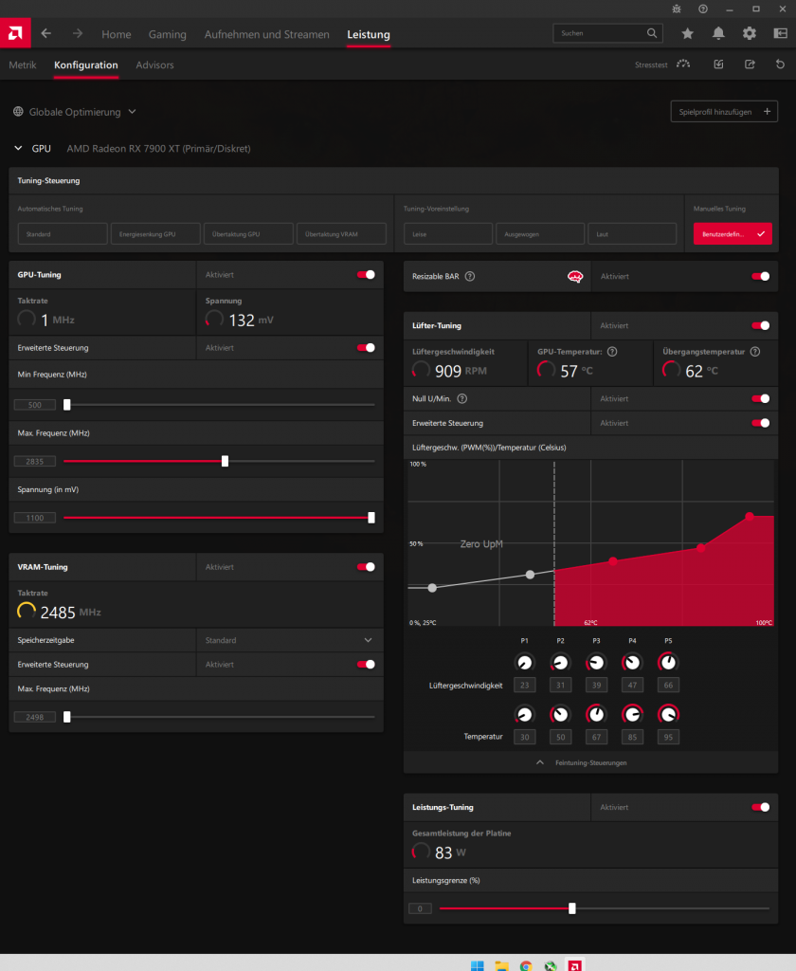Toggle Lüfter Erweiterte Steuerung switch
This screenshot has height=971, width=796.
coord(761,423)
